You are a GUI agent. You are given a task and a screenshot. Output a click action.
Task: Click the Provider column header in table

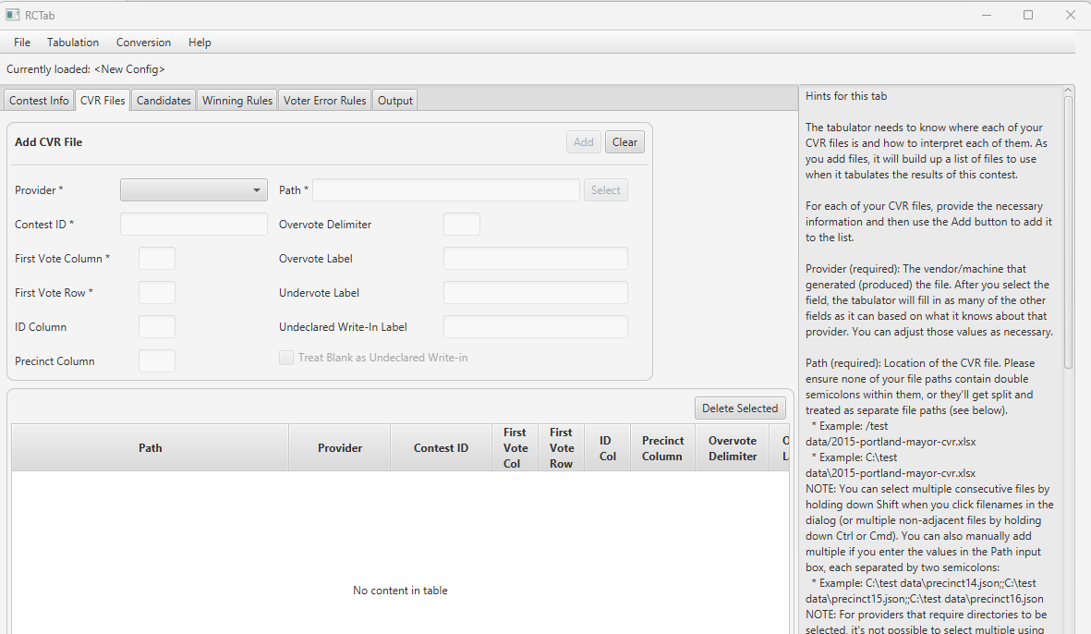340,448
